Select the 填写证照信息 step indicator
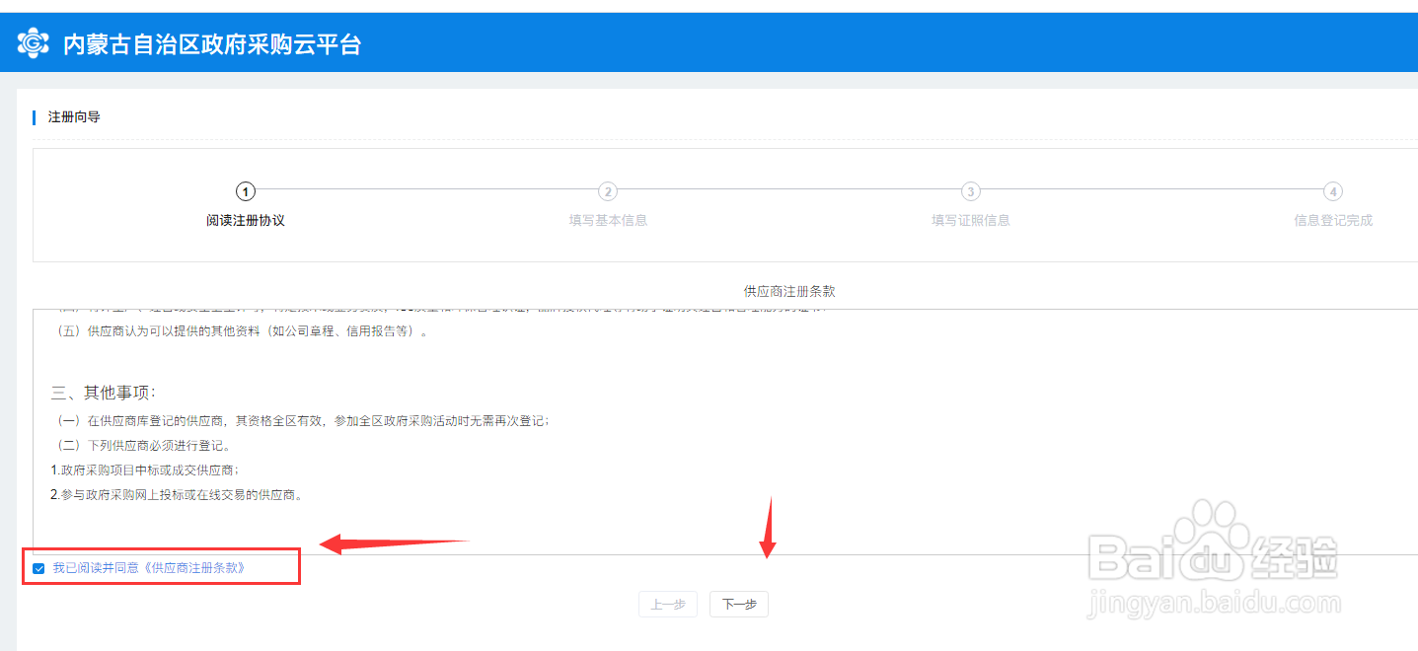 click(x=970, y=219)
